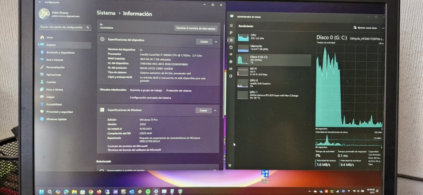Screen dimensions: 423x195
Task: Select CPU in performance list
Action: pyautogui.click(x=274, y=37)
